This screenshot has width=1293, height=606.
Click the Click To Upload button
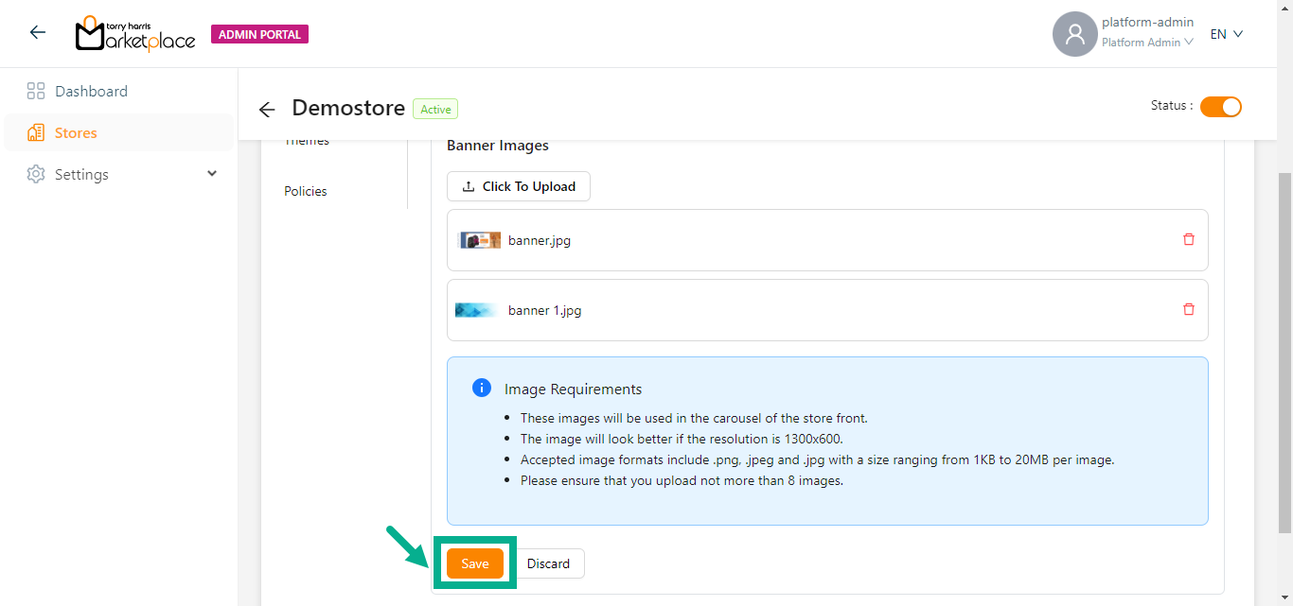519,186
